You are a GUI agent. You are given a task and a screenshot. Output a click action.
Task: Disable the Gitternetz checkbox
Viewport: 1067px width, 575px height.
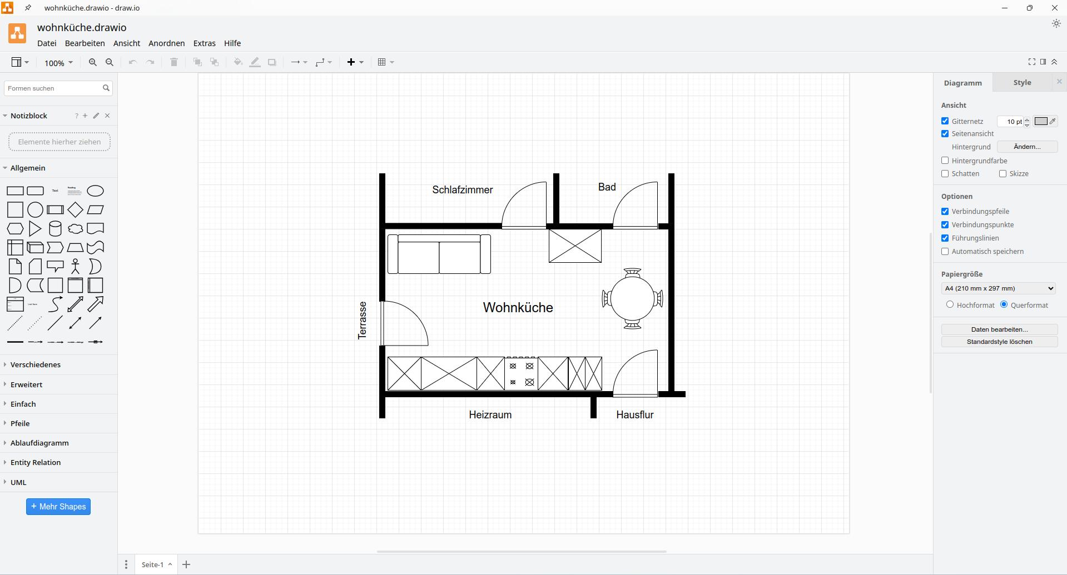(945, 121)
